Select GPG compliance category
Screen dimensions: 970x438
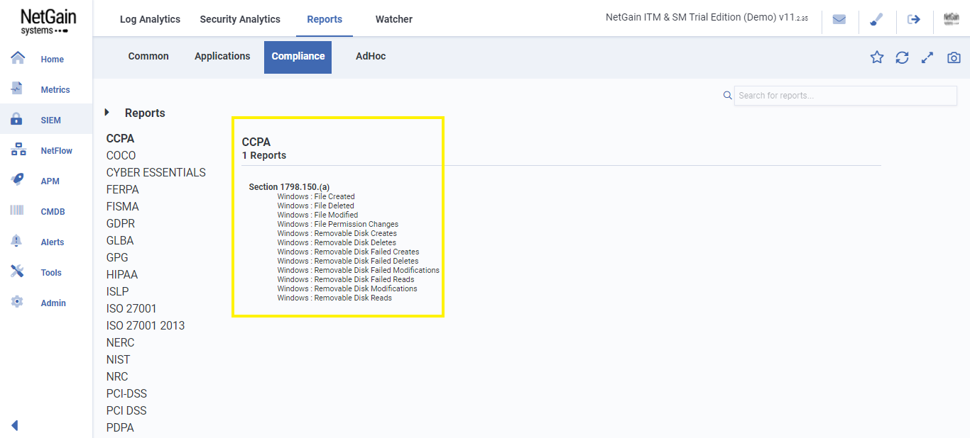(117, 257)
